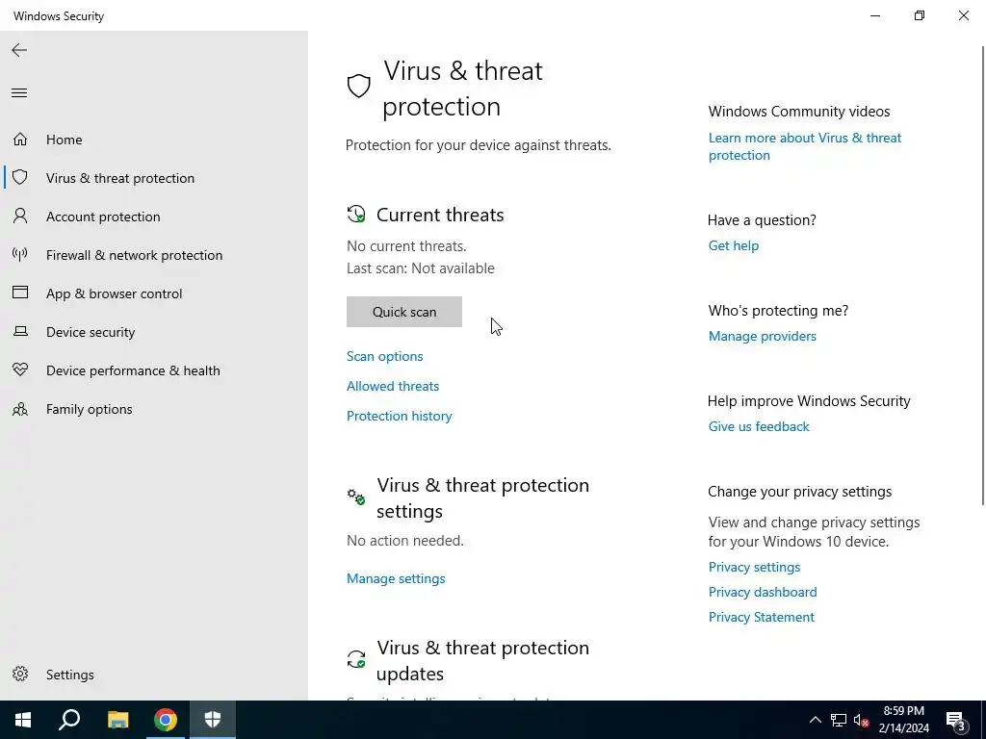This screenshot has width=986, height=739.
Task: Open Privacy settings link
Action: tap(755, 567)
